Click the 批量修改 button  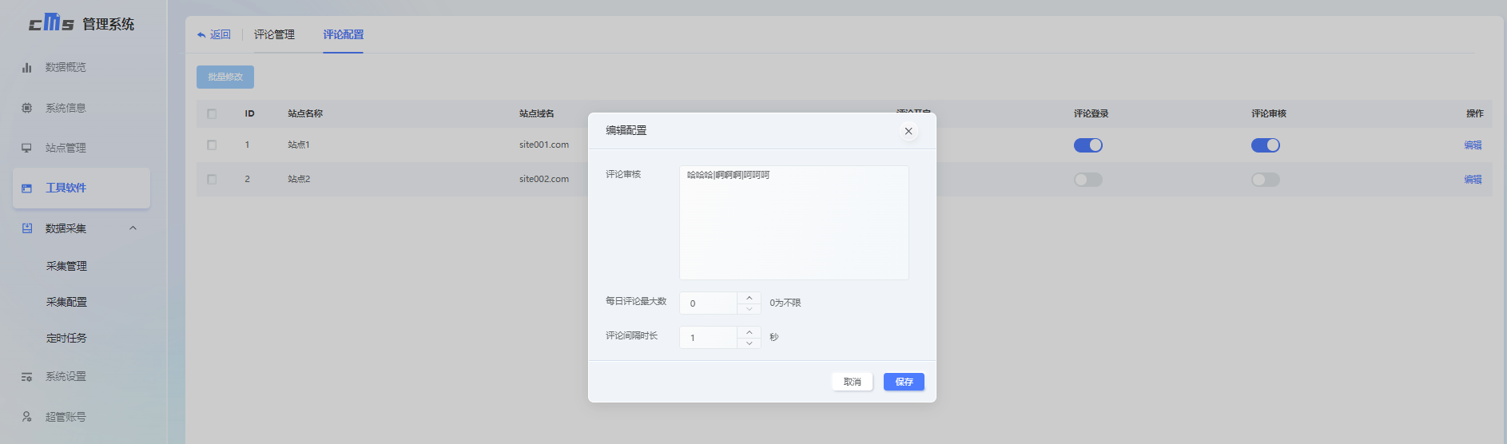click(225, 77)
